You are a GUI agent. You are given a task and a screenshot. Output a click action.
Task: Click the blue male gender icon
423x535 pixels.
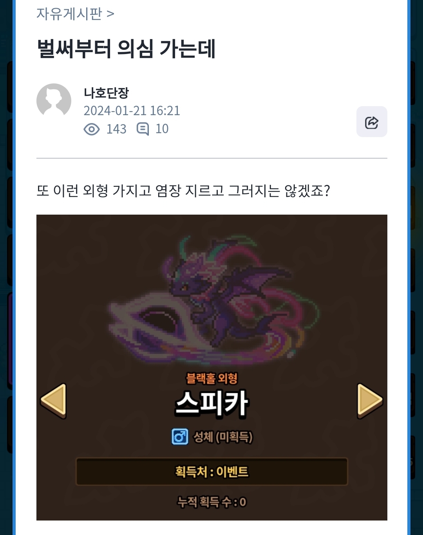tap(180, 436)
